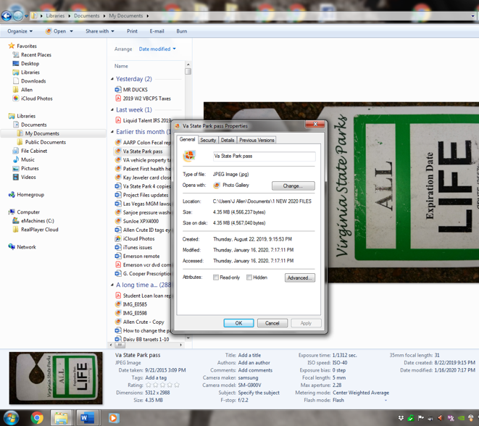Select the Desktop icon in Favorites
Screen dimensions: 479x426
pyautogui.click(x=16, y=64)
